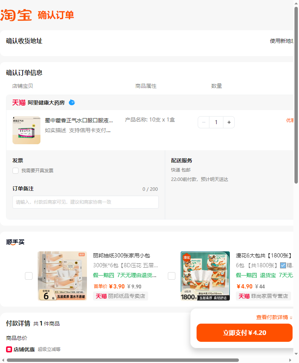Expand 查看付款详情 payment details

point(274,317)
